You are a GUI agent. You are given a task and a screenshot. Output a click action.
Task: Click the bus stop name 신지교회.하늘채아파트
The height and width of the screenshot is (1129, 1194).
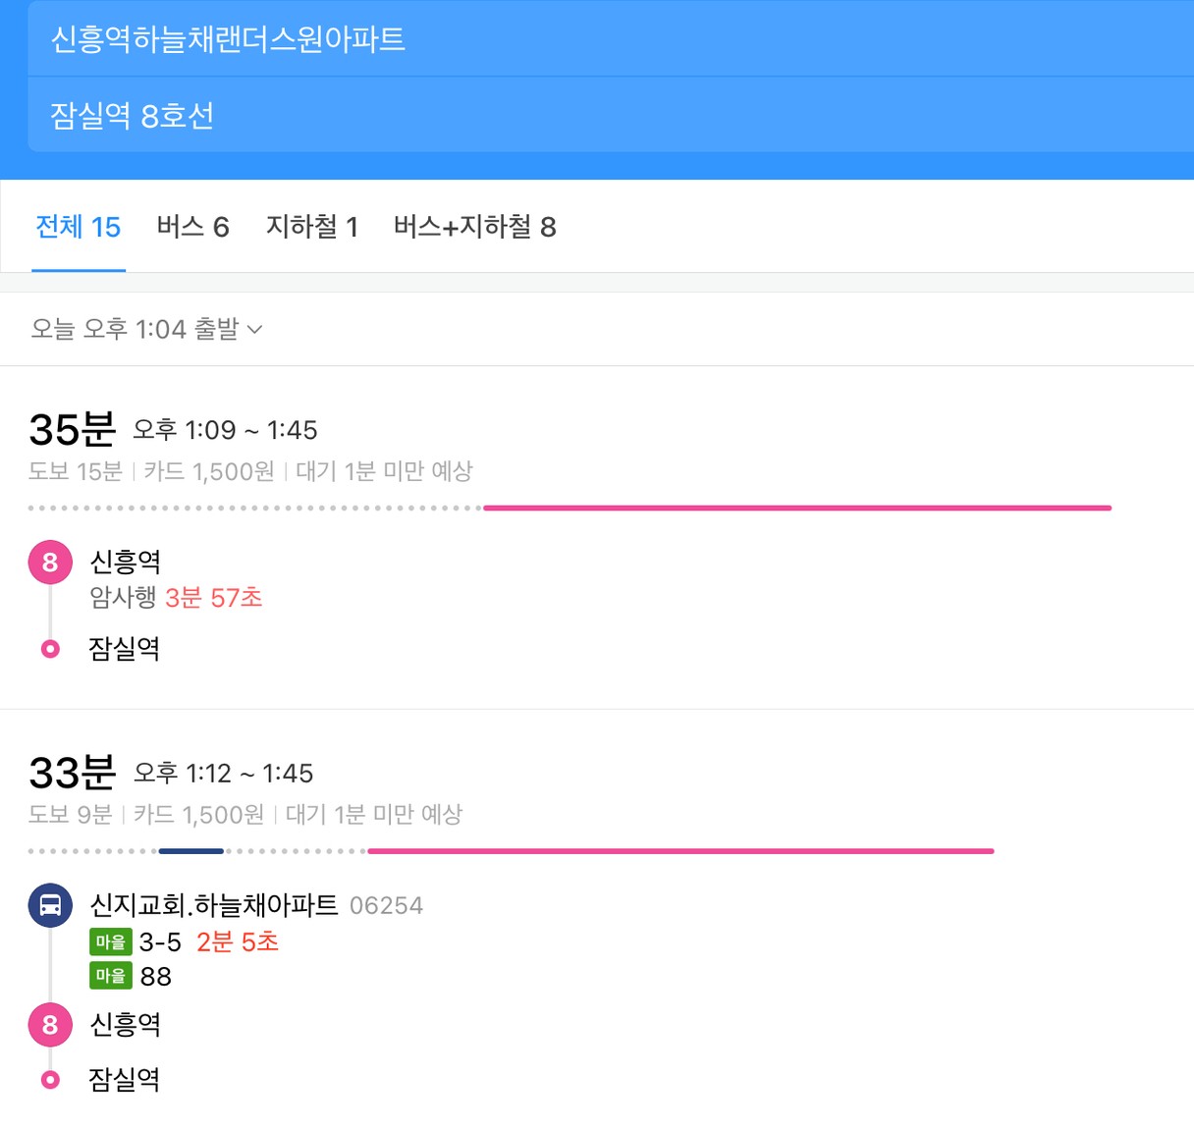(x=214, y=905)
